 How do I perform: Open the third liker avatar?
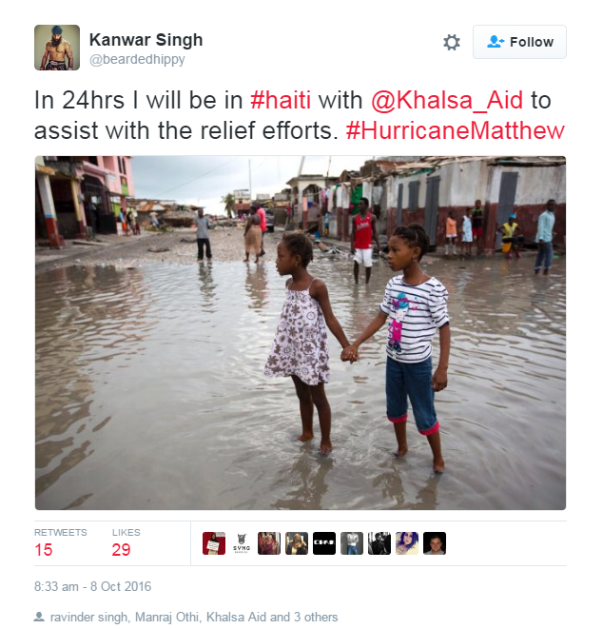tap(269, 543)
